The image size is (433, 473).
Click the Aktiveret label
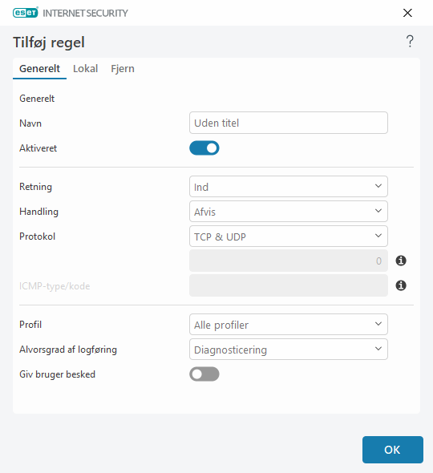point(38,148)
